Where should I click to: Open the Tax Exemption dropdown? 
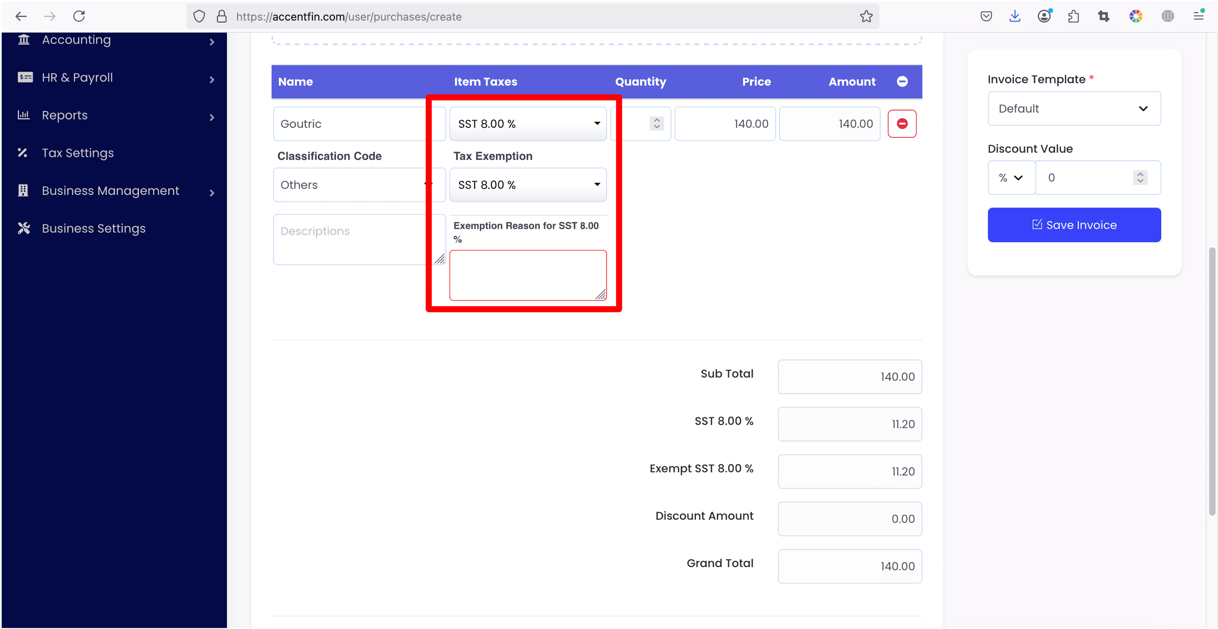coord(527,185)
